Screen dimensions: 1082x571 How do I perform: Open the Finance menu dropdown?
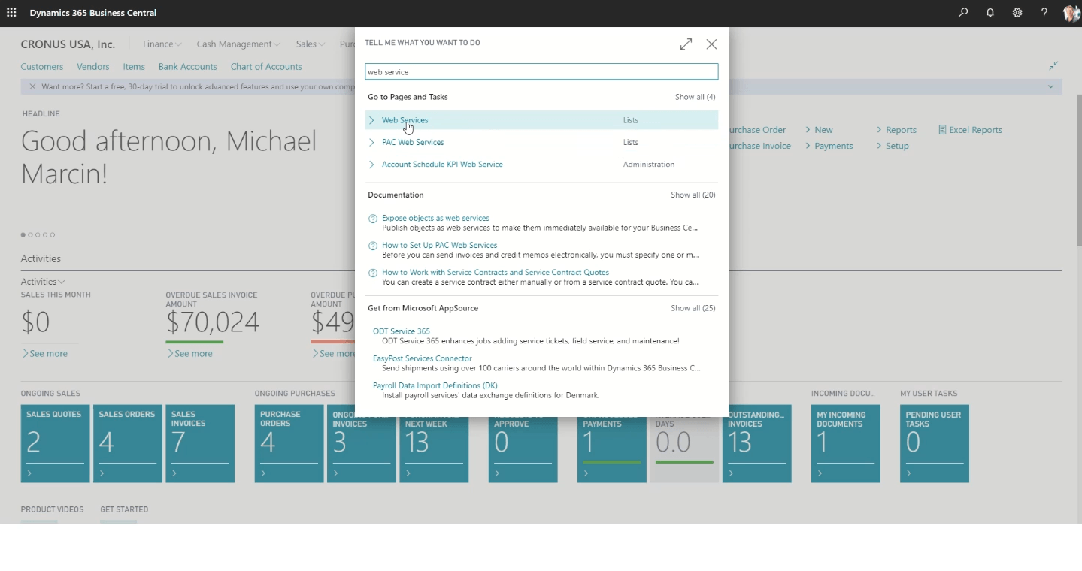pos(162,44)
